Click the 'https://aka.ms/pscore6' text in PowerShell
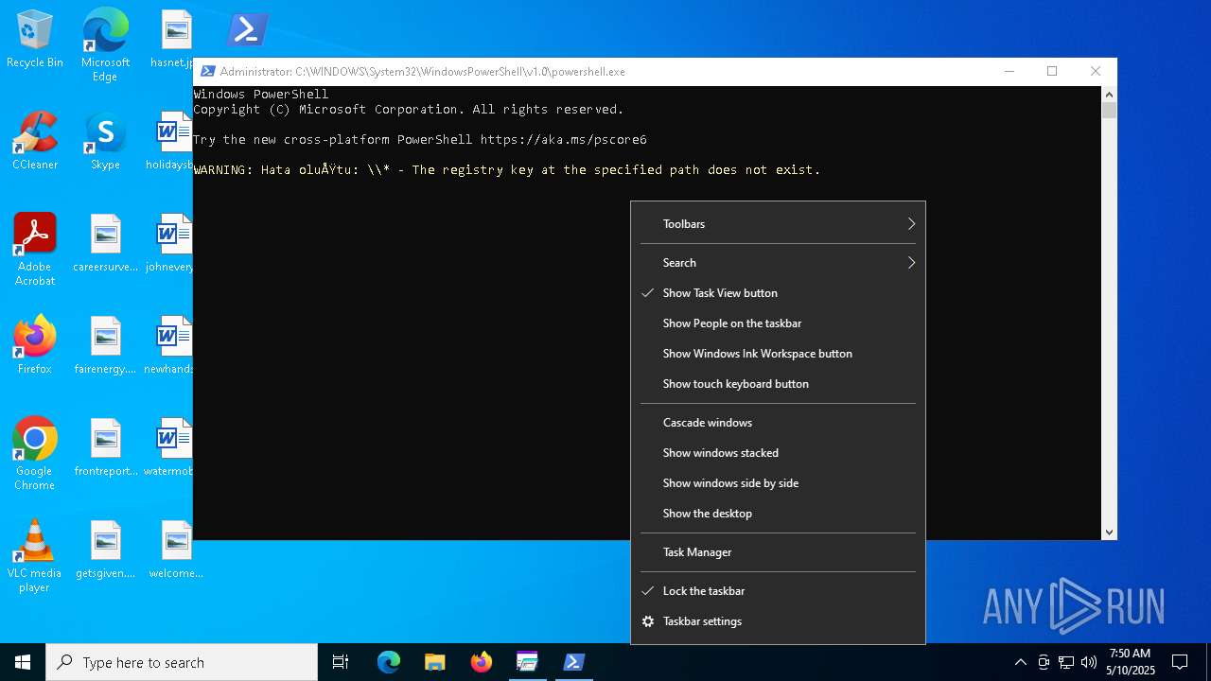This screenshot has height=681, width=1211. [564, 140]
